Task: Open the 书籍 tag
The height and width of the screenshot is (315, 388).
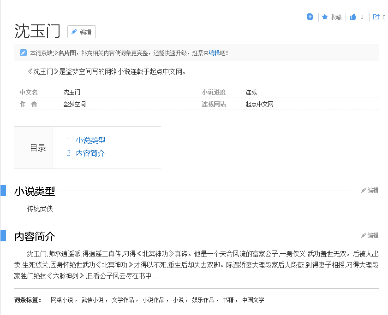Action: point(228,300)
